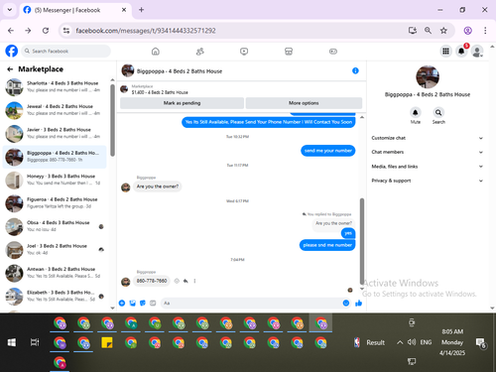Open the Friends icon in top navigation
The image size is (496, 372).
(200, 52)
